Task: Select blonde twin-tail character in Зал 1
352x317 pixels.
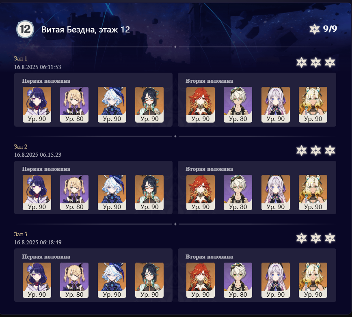Action: (x=74, y=105)
